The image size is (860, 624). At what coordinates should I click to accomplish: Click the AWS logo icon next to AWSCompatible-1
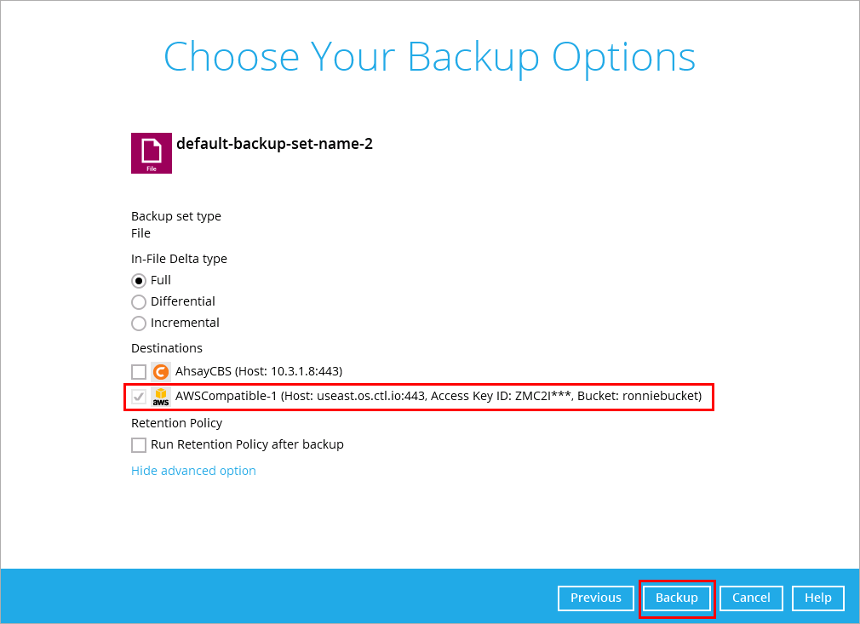tap(161, 397)
